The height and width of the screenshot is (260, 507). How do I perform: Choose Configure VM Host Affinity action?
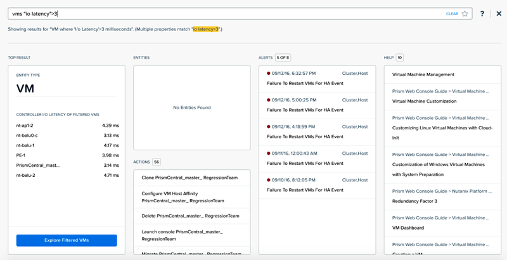point(192,197)
